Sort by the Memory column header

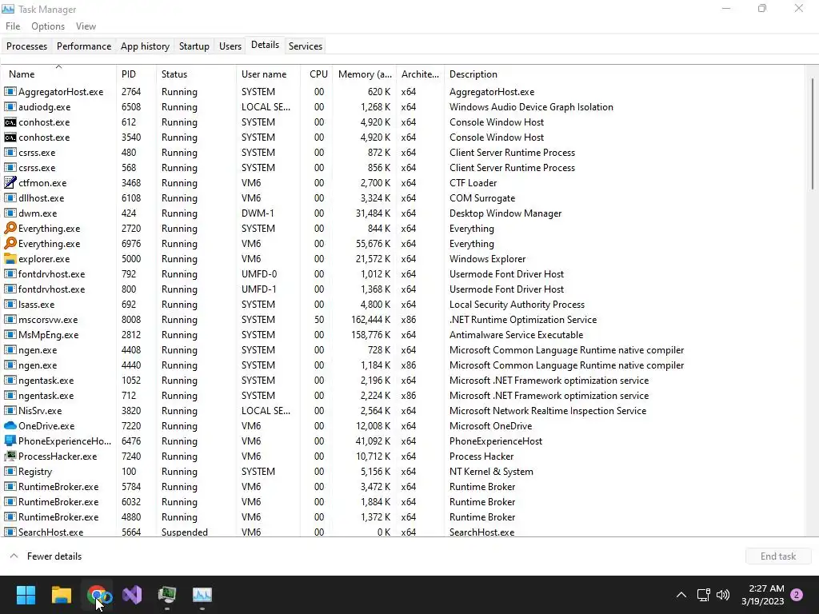(364, 74)
